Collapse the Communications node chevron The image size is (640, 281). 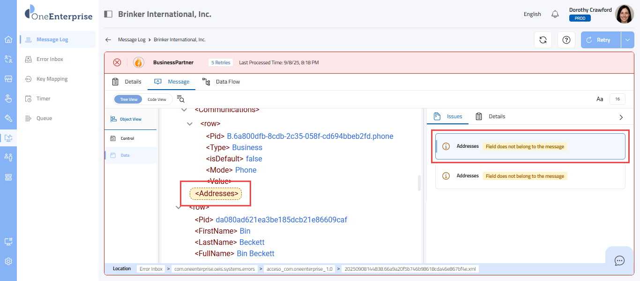(x=184, y=110)
